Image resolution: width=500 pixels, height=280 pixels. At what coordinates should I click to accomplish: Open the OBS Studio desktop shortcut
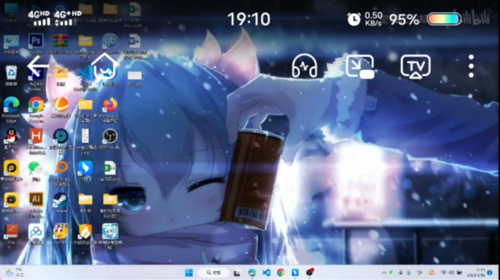(x=110, y=136)
